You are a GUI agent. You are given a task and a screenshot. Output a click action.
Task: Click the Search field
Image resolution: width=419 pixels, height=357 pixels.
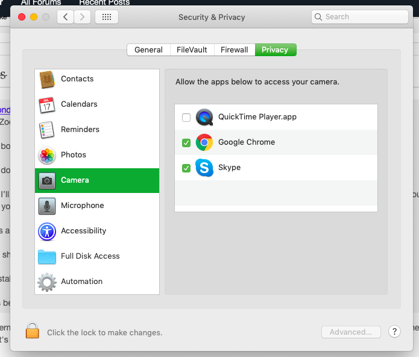360,17
